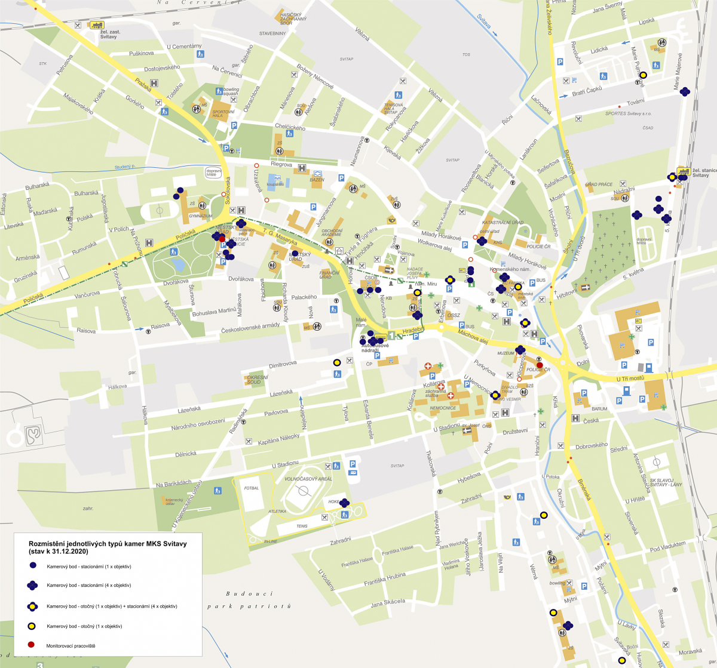Screen dimensions: 717x668
Task: Click the yellow camera marker on Marie Pujmanové
Action: click(644, 75)
